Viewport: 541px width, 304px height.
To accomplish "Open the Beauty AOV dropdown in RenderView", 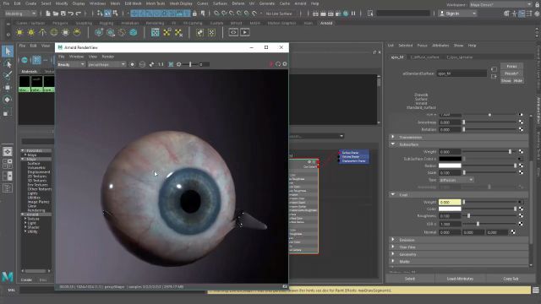I will [x=71, y=64].
